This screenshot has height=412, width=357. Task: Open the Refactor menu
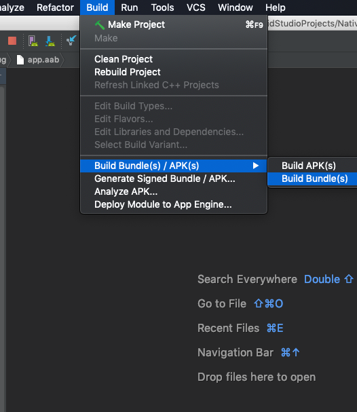[55, 7]
